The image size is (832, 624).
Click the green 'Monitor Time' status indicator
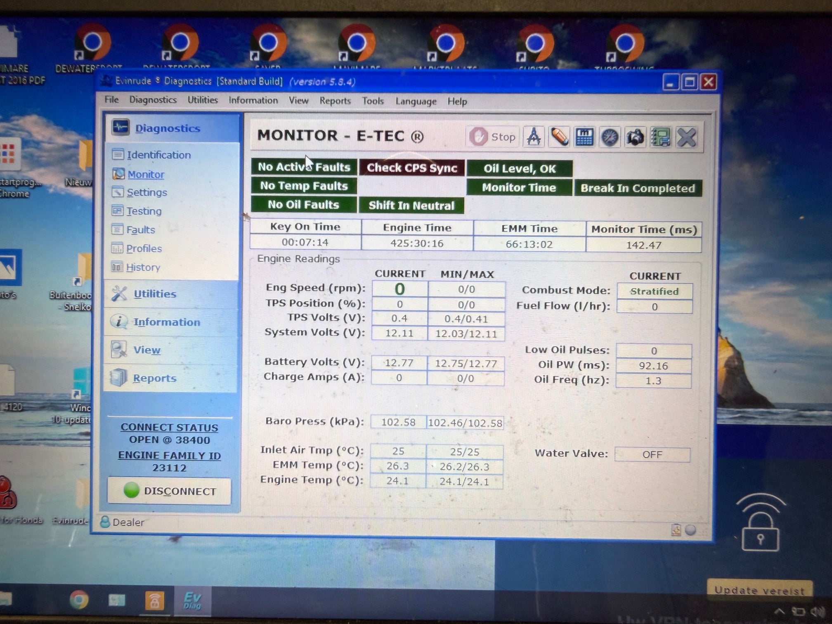tap(519, 187)
